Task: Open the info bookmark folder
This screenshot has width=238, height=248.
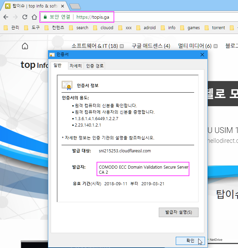Action: tap(168, 28)
